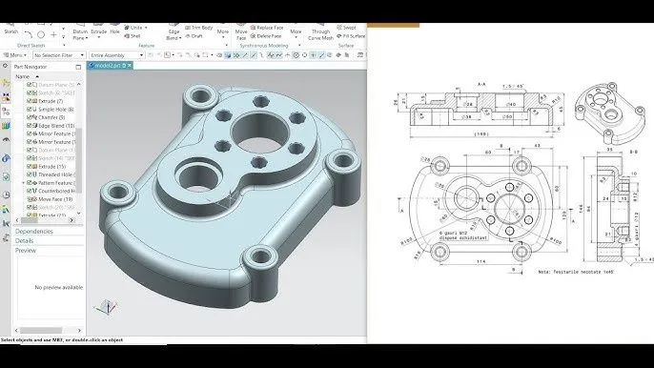The height and width of the screenshot is (368, 654).
Task: Click the Part Navigator scroll-down arrow
Action: tap(79, 214)
